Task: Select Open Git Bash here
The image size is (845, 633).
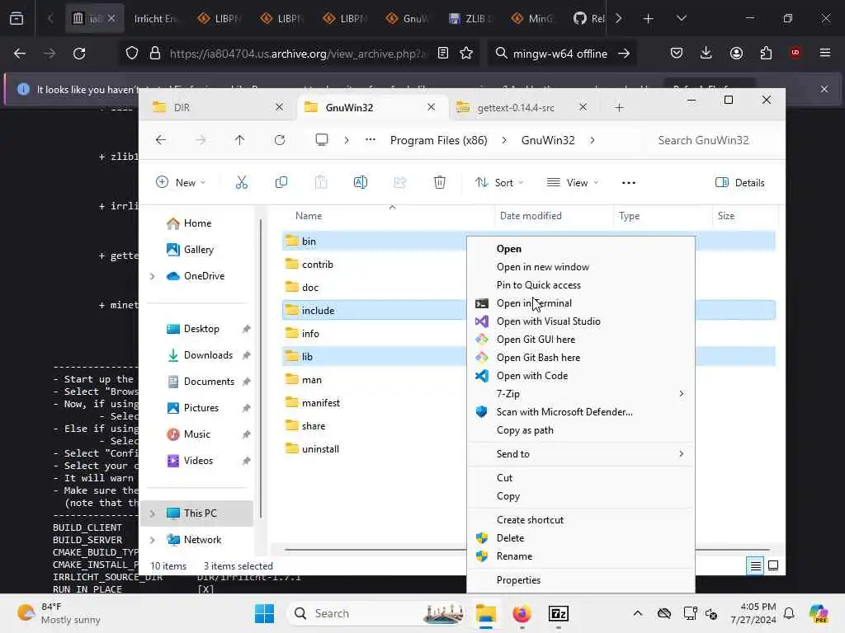Action: [x=580, y=358]
